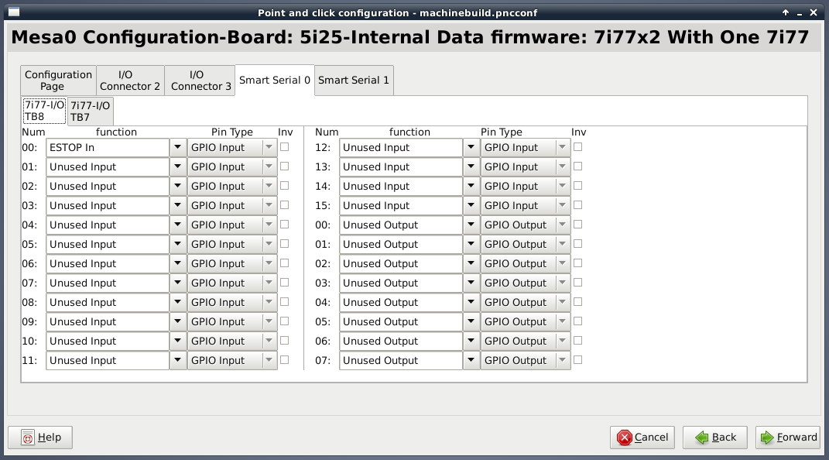The width and height of the screenshot is (829, 460).
Task: Open function dropdown arrow for output 06
Action: point(471,342)
